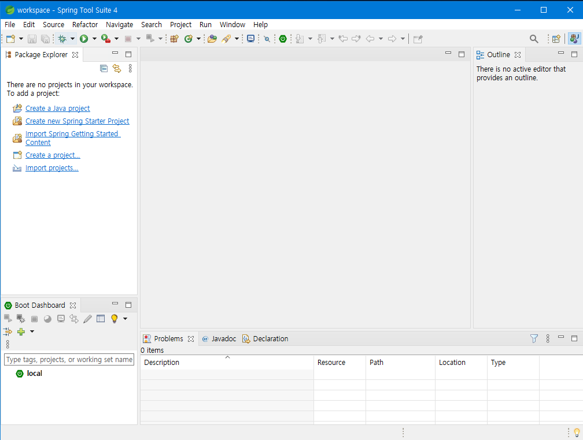The height and width of the screenshot is (440, 583).
Task: Expand dropdown beside Boot Dashboard plus icon
Action: tap(32, 331)
